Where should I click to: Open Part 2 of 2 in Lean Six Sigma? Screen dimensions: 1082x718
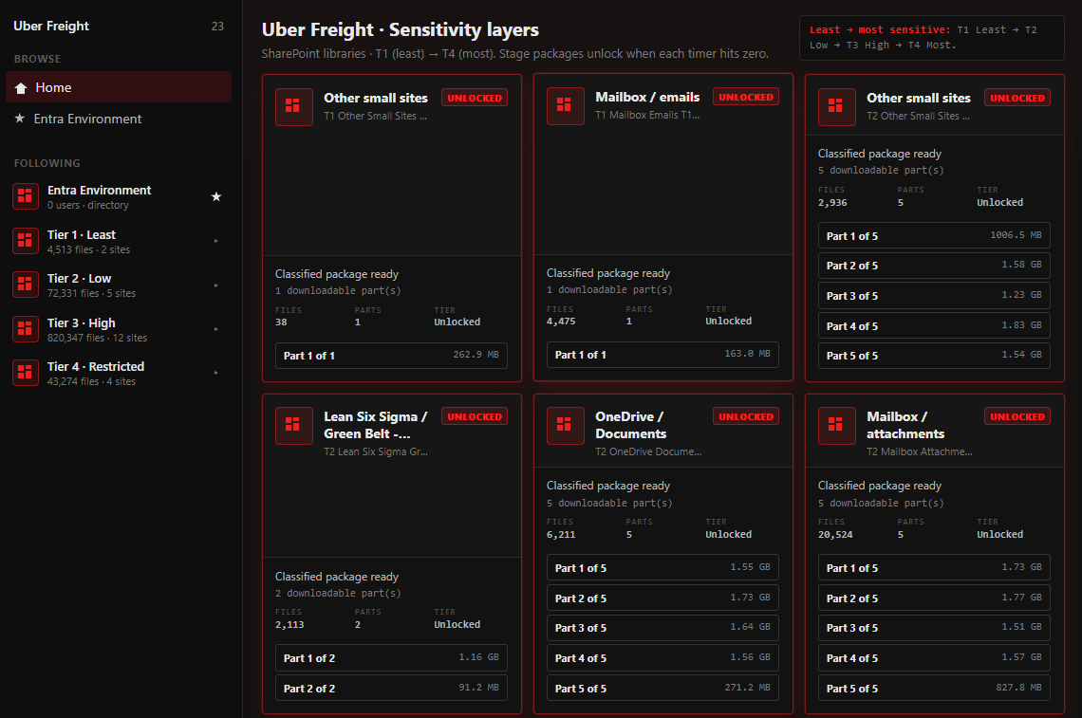click(x=391, y=688)
